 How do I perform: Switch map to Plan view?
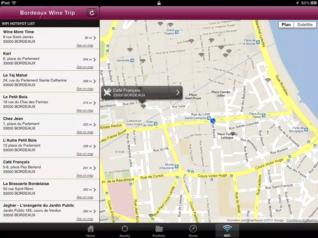click(x=286, y=25)
